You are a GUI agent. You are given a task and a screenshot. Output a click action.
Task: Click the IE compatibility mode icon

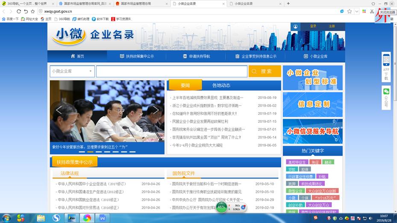point(342,12)
